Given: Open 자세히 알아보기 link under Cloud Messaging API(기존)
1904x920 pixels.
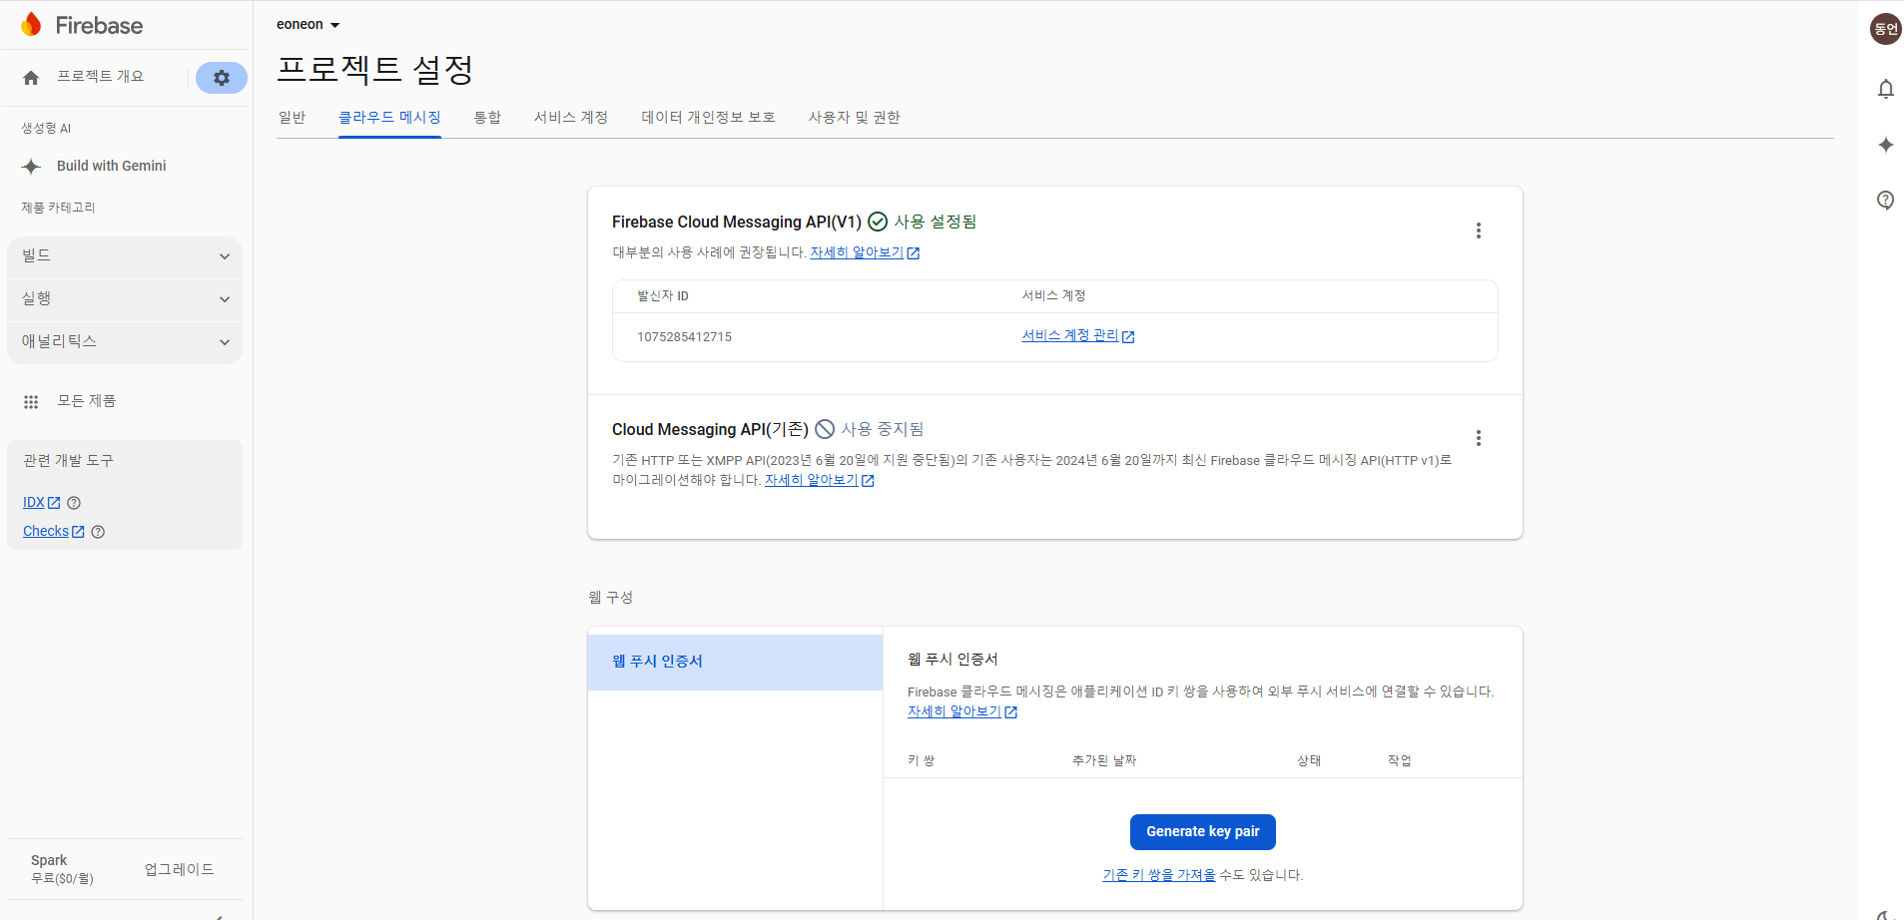Looking at the screenshot, I should 820,481.
